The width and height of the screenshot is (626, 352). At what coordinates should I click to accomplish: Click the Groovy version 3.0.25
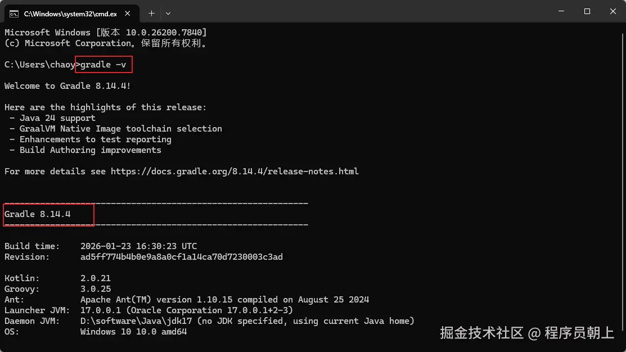[x=96, y=289]
